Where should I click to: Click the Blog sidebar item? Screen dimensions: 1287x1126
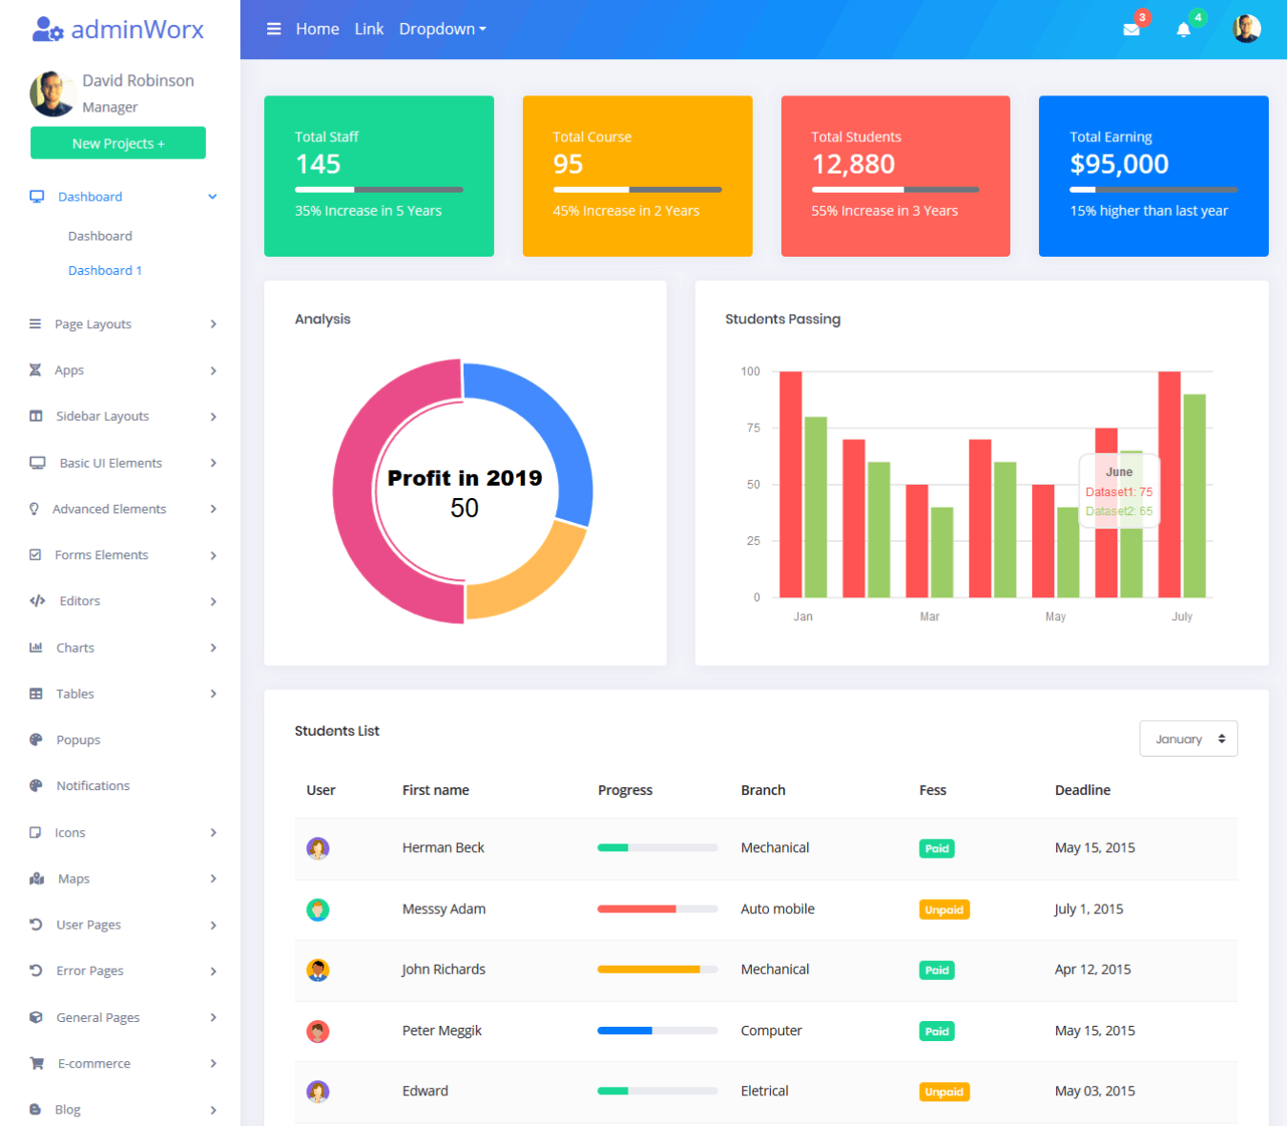click(x=67, y=1109)
